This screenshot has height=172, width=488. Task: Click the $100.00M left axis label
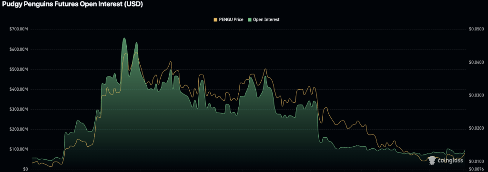pos(19,149)
